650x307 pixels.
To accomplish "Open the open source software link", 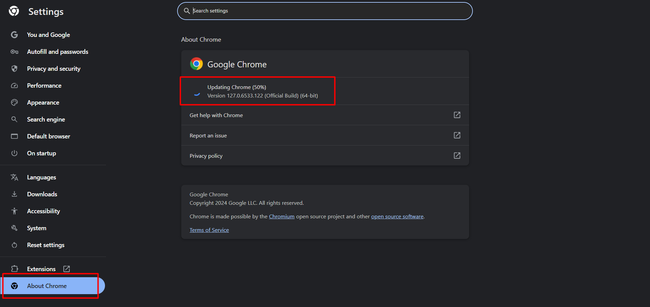I will [x=397, y=217].
